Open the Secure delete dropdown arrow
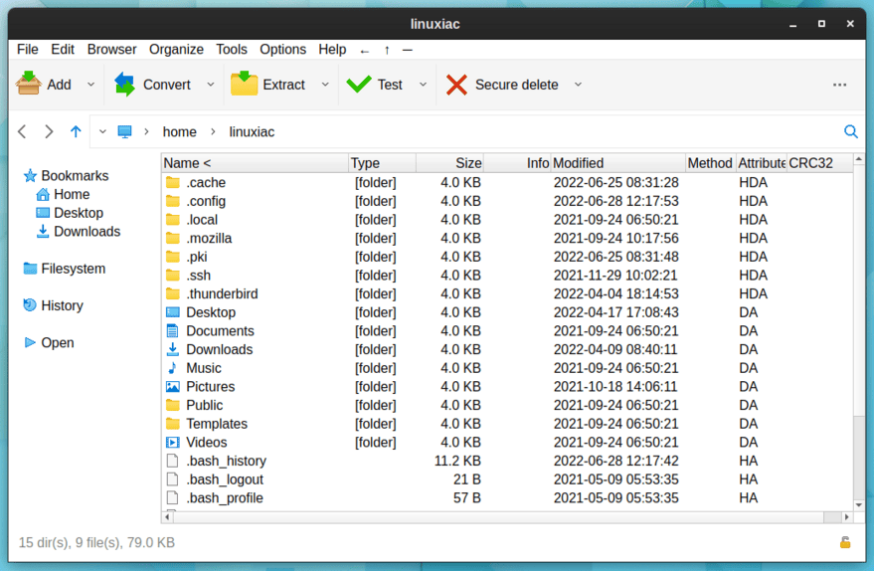 [x=578, y=85]
